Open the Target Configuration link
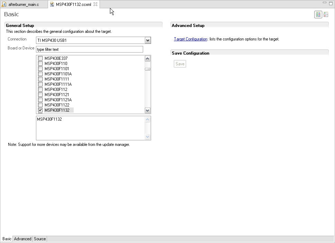 tap(190, 39)
